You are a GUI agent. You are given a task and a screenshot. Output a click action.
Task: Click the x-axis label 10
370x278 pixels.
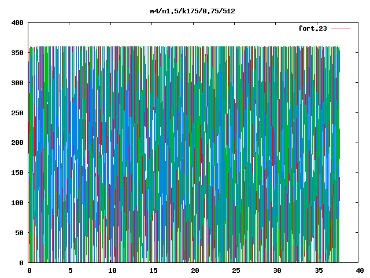pyautogui.click(x=112, y=270)
